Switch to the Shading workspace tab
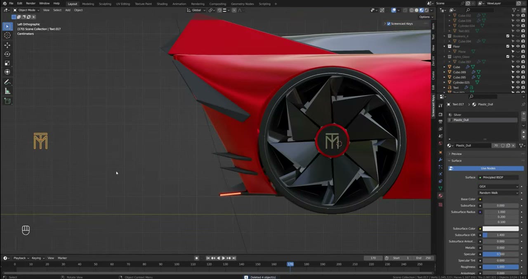Viewport: 528px width, 279px height. [x=162, y=4]
